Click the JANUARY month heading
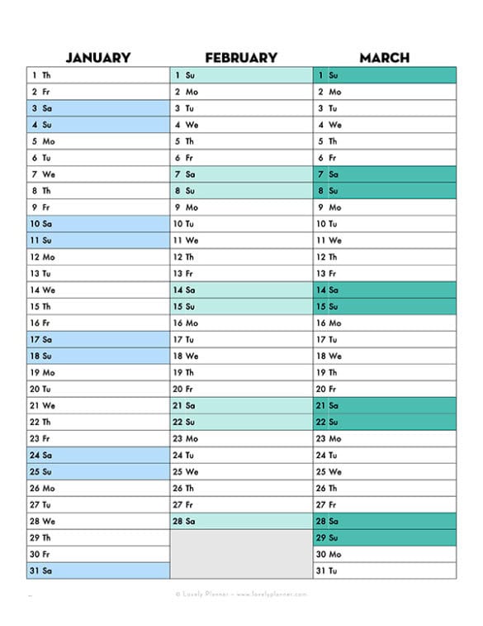This screenshot has height=626, width=483. [98, 58]
